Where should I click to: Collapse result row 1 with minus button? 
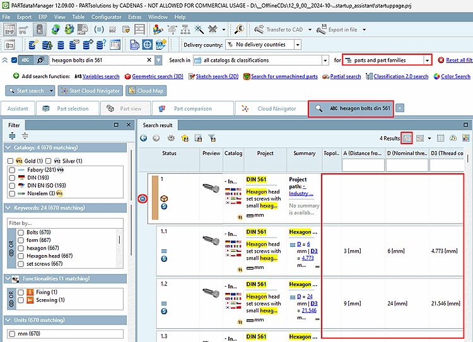click(x=143, y=198)
